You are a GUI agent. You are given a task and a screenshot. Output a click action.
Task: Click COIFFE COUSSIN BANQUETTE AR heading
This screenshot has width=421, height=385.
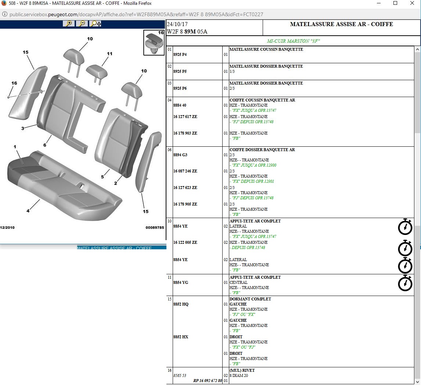click(262, 100)
